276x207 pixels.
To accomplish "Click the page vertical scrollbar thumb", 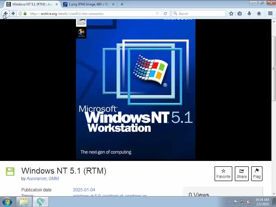I will click(274, 69).
